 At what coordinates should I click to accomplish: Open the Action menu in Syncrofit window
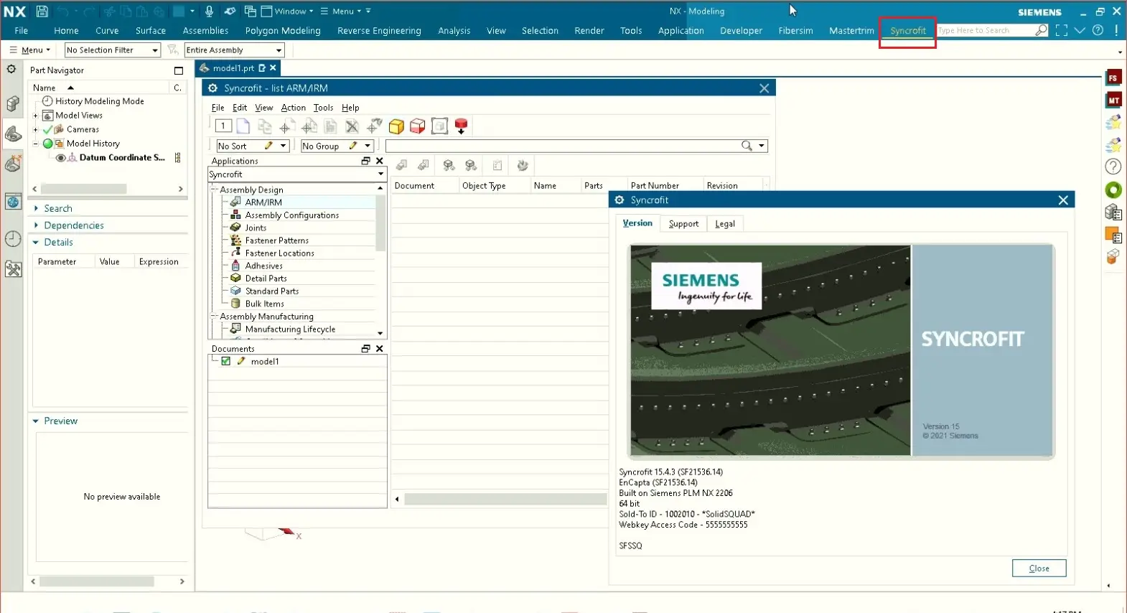click(x=293, y=108)
